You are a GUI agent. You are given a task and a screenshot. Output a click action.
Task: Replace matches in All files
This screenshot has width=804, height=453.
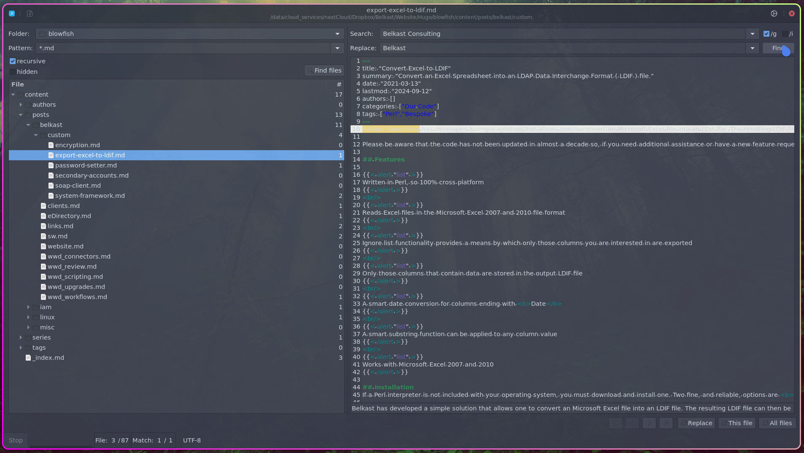pyautogui.click(x=777, y=423)
